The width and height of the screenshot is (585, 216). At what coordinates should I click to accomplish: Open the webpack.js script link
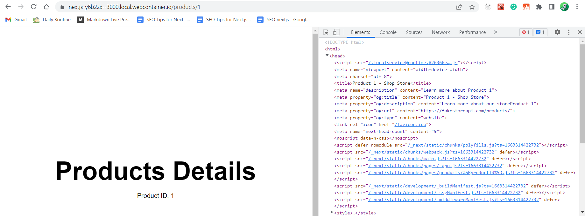[x=431, y=152]
